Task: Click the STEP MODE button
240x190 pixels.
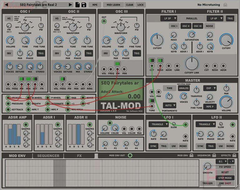Action: click(x=225, y=178)
